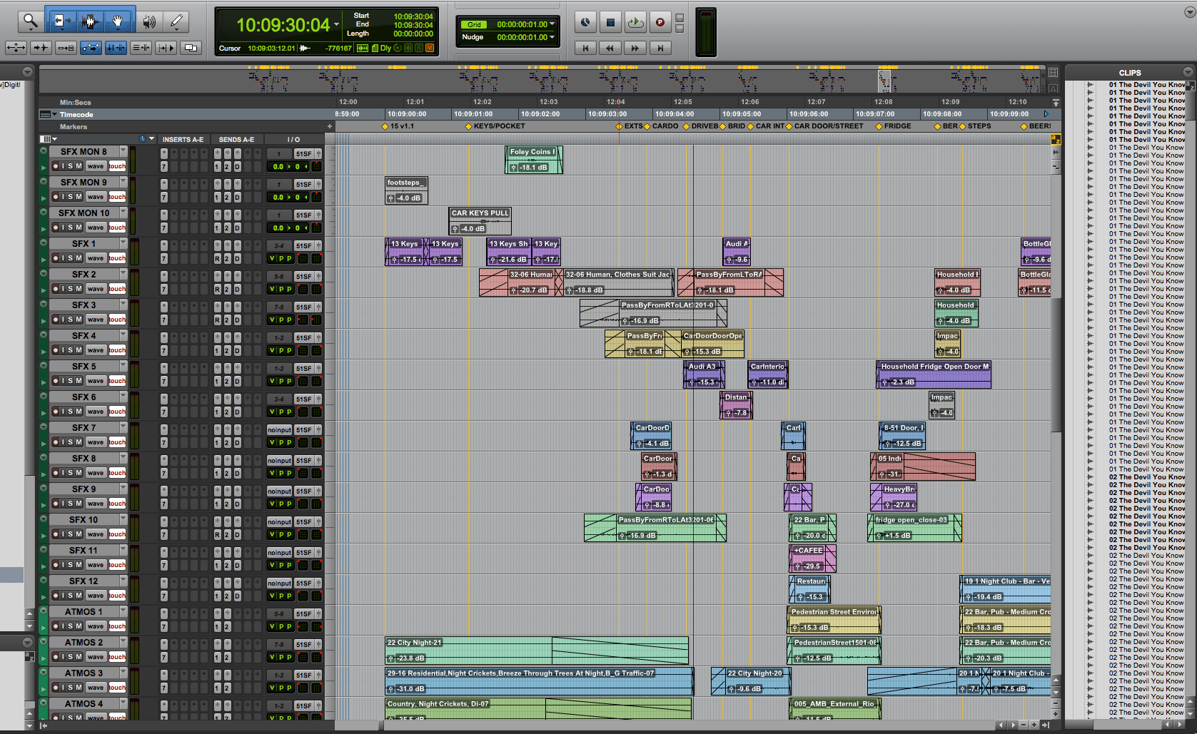Screen dimensions: 1197x734
Task: Open the main counter dropdown
Action: (x=335, y=24)
